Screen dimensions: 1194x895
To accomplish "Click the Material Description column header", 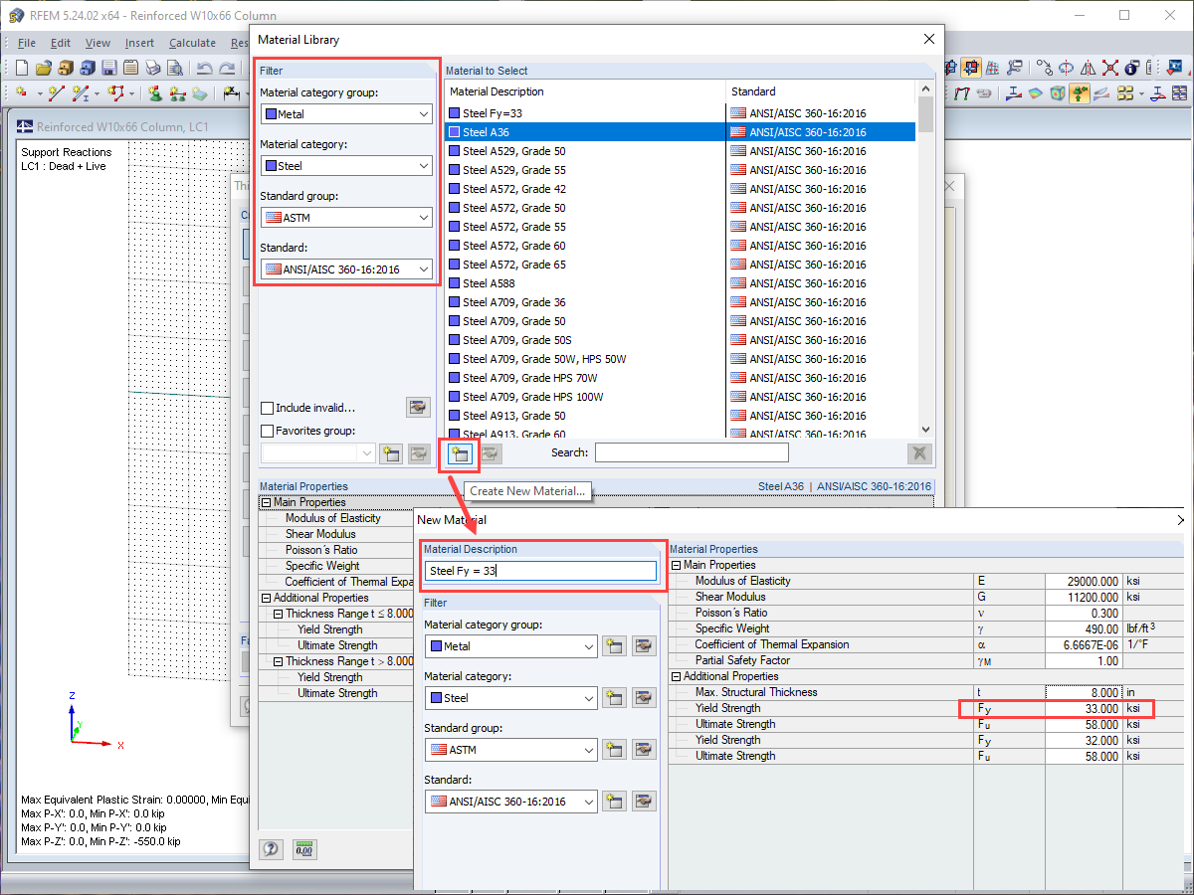I will click(x=586, y=91).
